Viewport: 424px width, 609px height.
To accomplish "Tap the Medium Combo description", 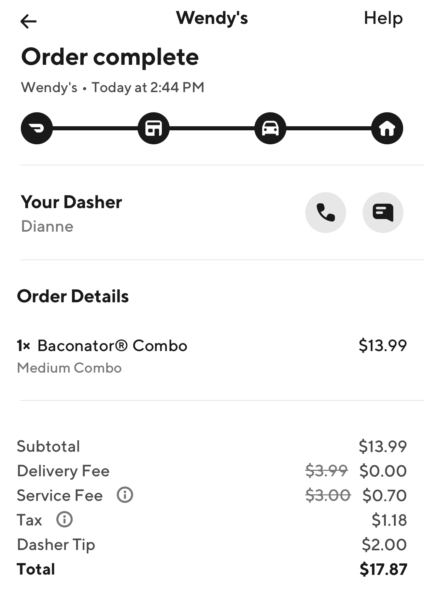I will click(69, 368).
